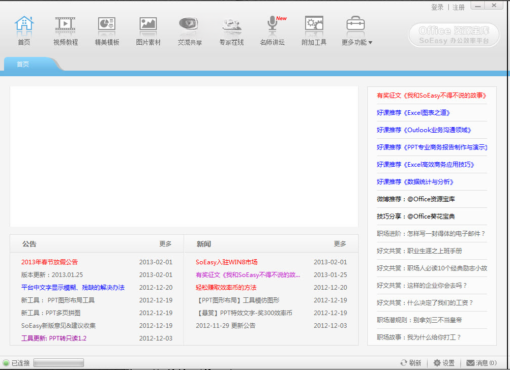Open 消息(0) messages envelope
The image size is (510, 370).
tap(482, 363)
